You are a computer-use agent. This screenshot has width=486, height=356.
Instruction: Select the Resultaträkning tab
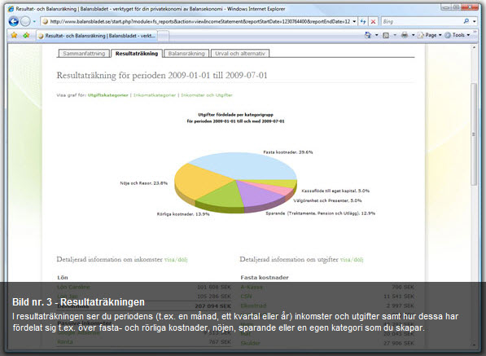137,53
